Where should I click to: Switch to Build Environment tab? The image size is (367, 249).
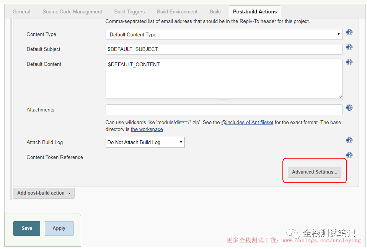click(177, 12)
